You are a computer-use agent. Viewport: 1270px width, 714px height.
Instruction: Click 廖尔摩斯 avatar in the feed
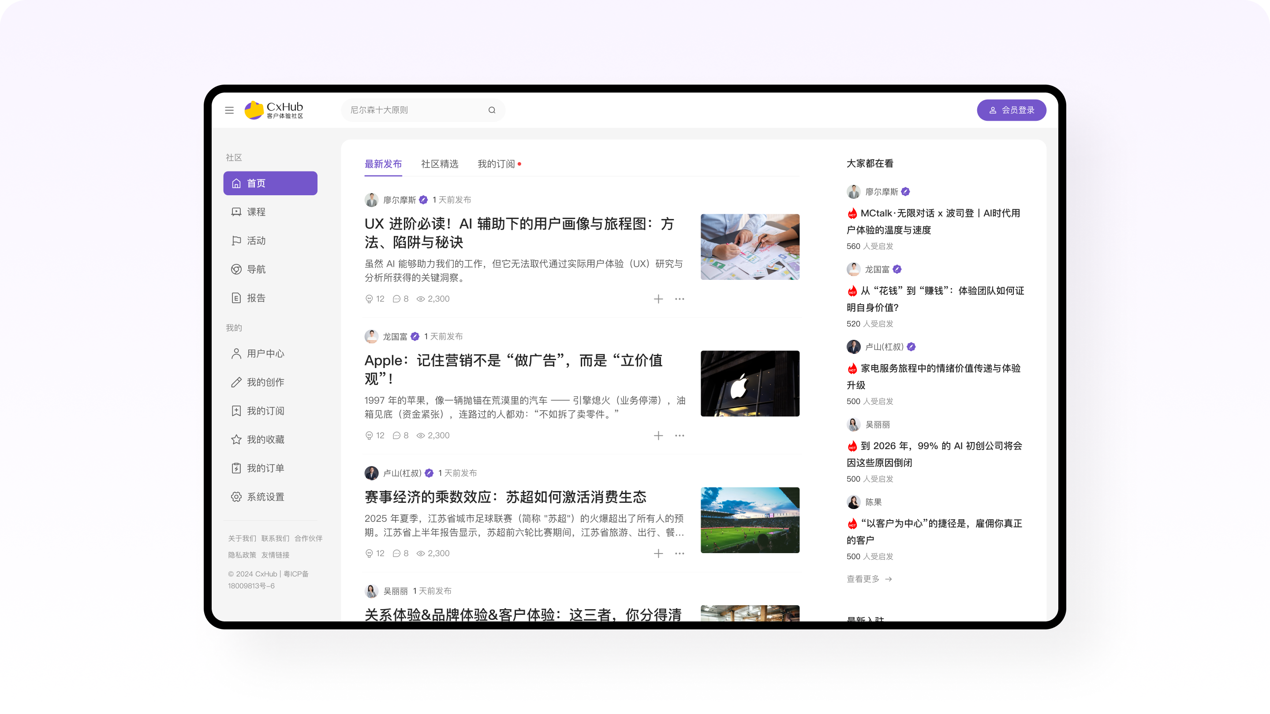click(371, 200)
